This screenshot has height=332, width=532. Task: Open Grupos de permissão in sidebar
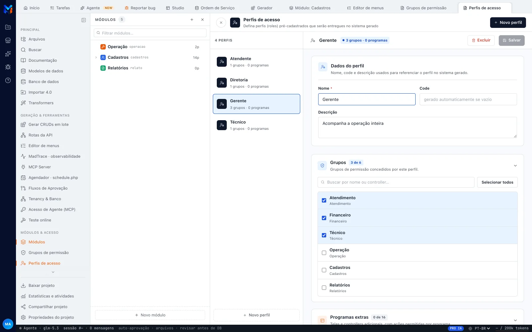pos(49,253)
